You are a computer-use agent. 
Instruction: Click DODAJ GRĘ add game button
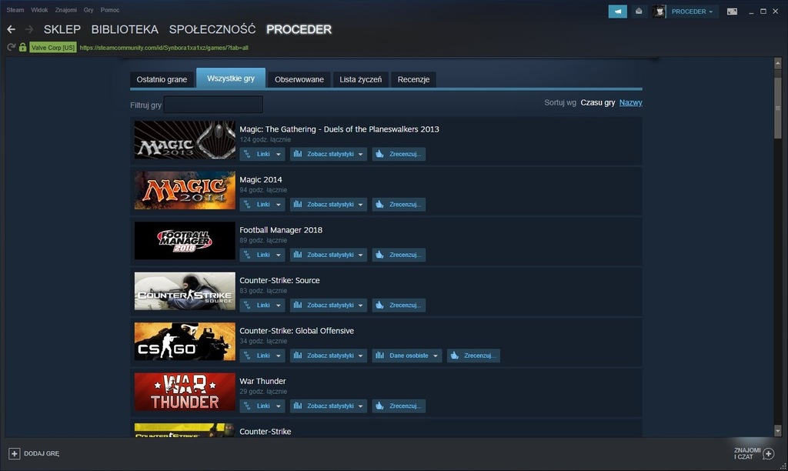pos(34,453)
